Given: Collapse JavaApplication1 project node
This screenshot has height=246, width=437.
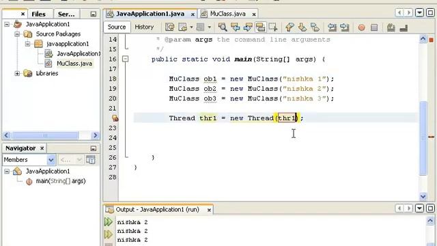Looking at the screenshot, I should point(7,25).
